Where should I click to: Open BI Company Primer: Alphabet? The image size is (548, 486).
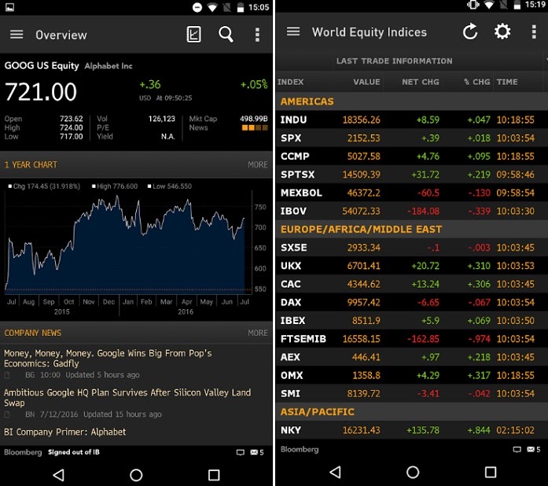64,433
